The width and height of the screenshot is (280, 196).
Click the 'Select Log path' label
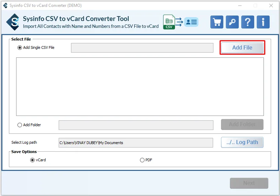24,142
